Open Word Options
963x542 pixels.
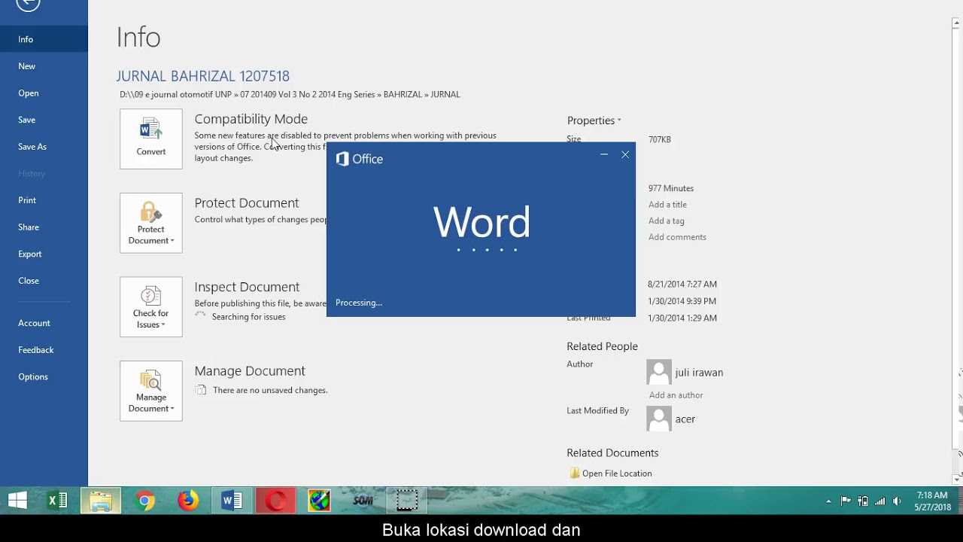click(44, 377)
